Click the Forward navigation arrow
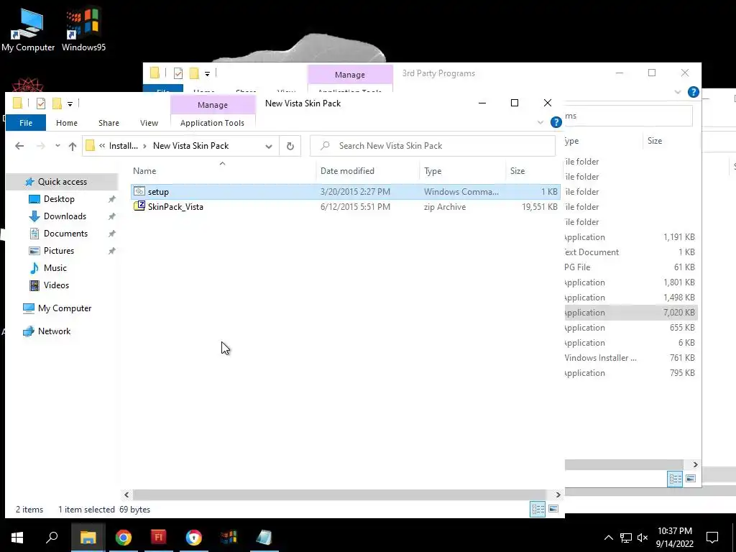Screen dimensions: 736x552 point(41,146)
